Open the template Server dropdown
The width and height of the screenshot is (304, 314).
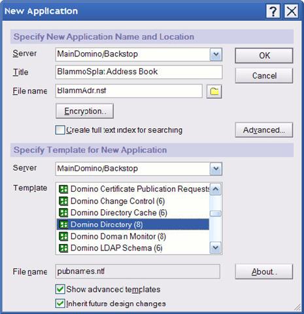coord(216,169)
